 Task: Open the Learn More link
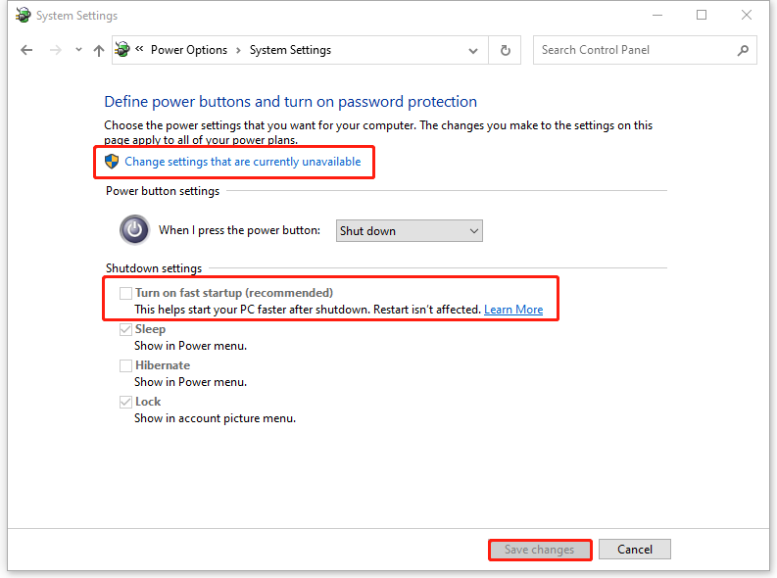(513, 310)
